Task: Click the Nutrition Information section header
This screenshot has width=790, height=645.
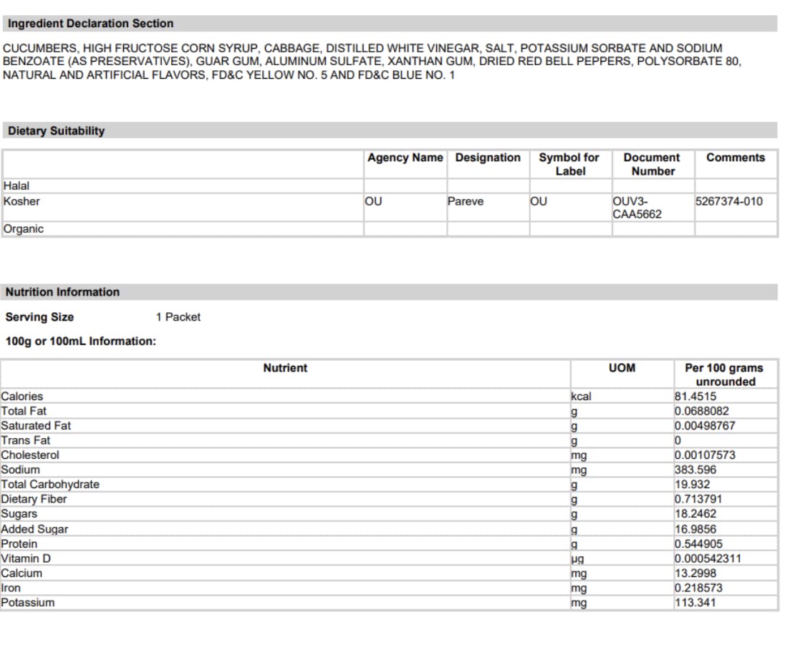Action: (62, 292)
